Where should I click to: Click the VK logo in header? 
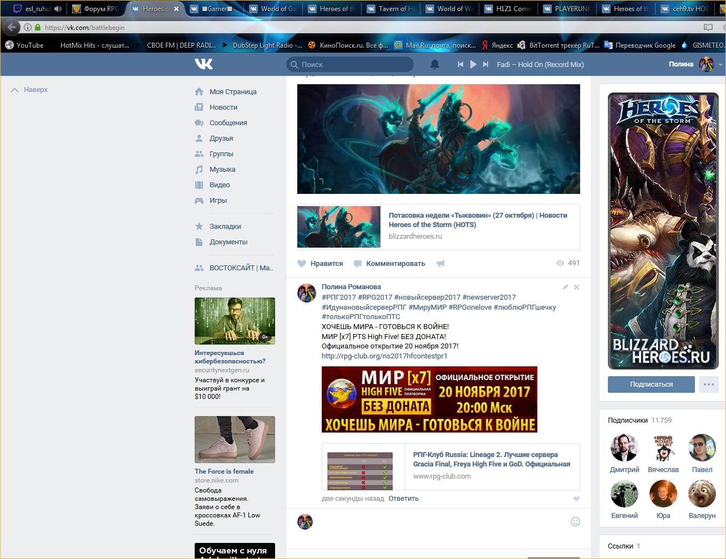coord(204,64)
